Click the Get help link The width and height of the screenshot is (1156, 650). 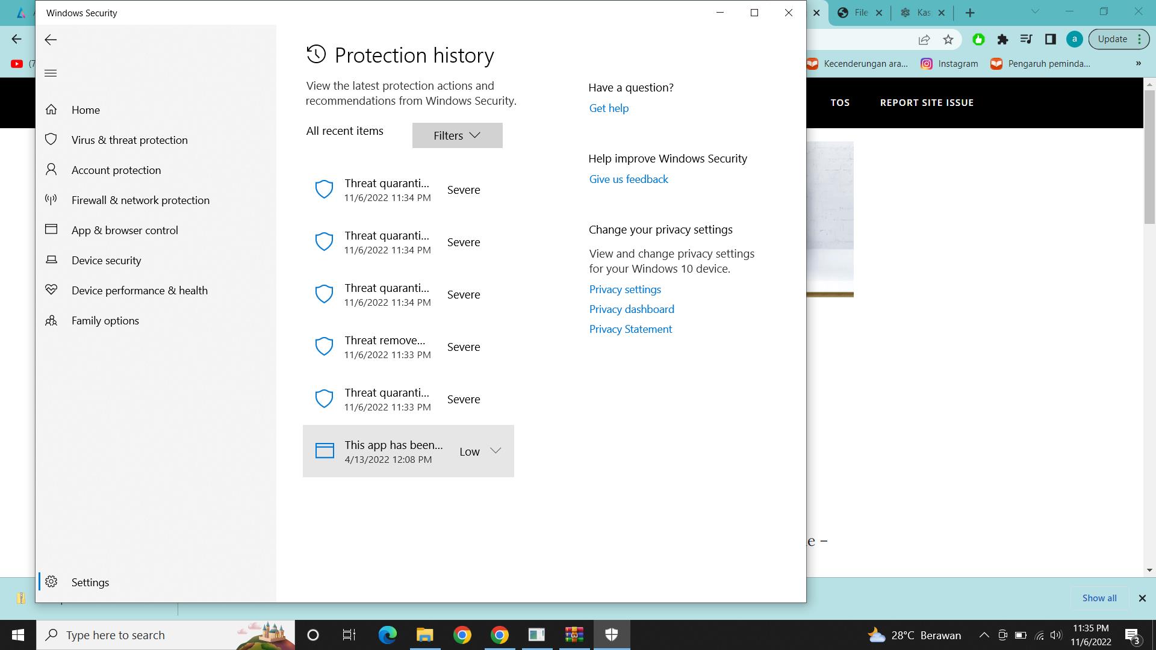(608, 108)
